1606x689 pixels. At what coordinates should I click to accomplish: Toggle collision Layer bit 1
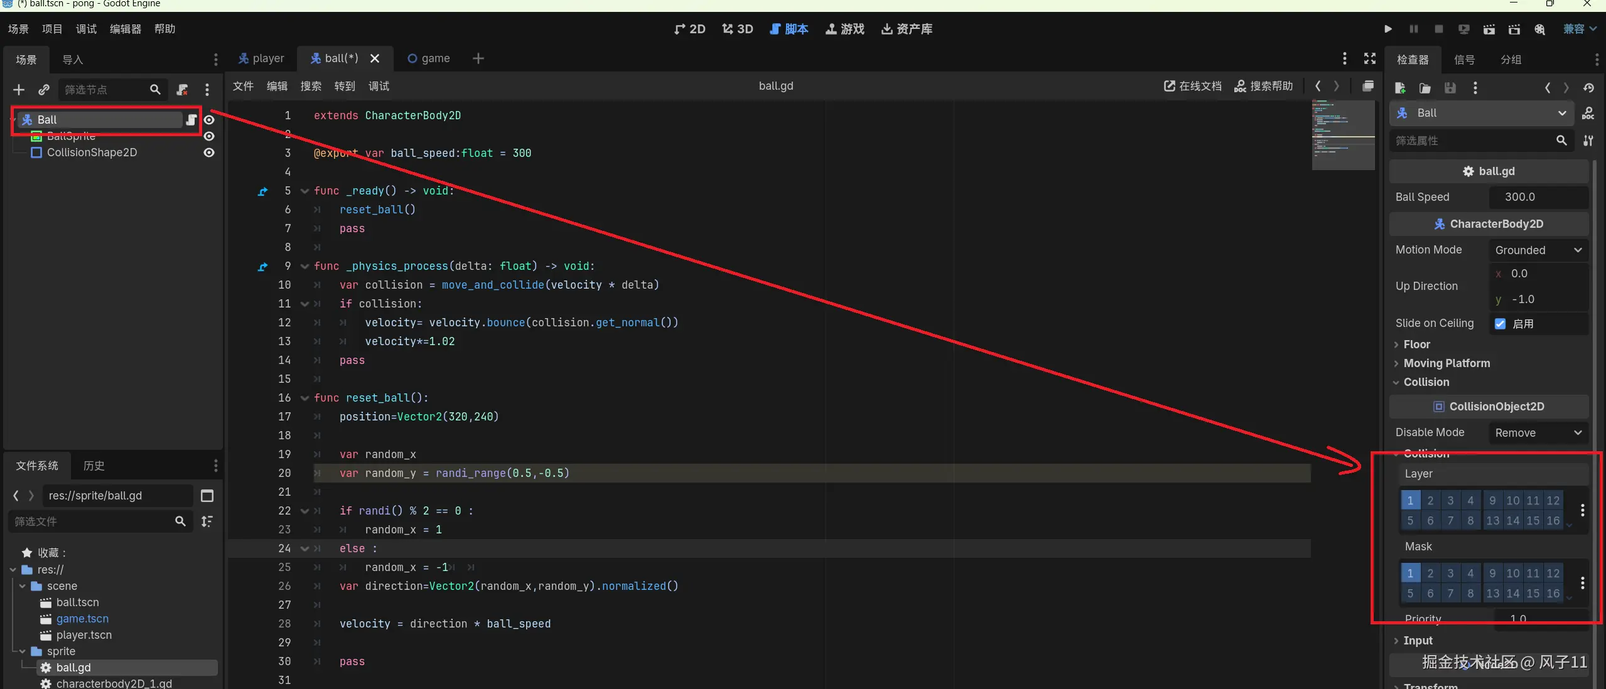tap(1410, 500)
